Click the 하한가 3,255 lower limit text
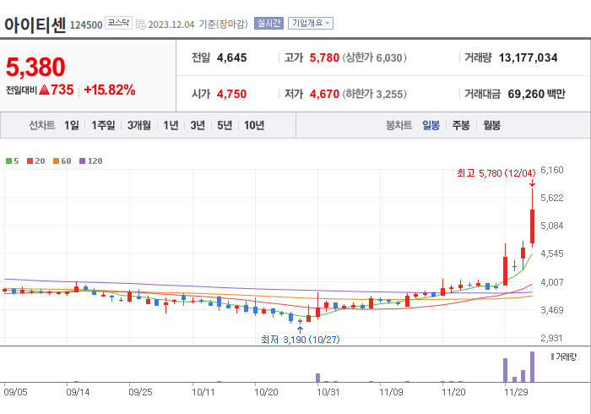 coord(375,94)
